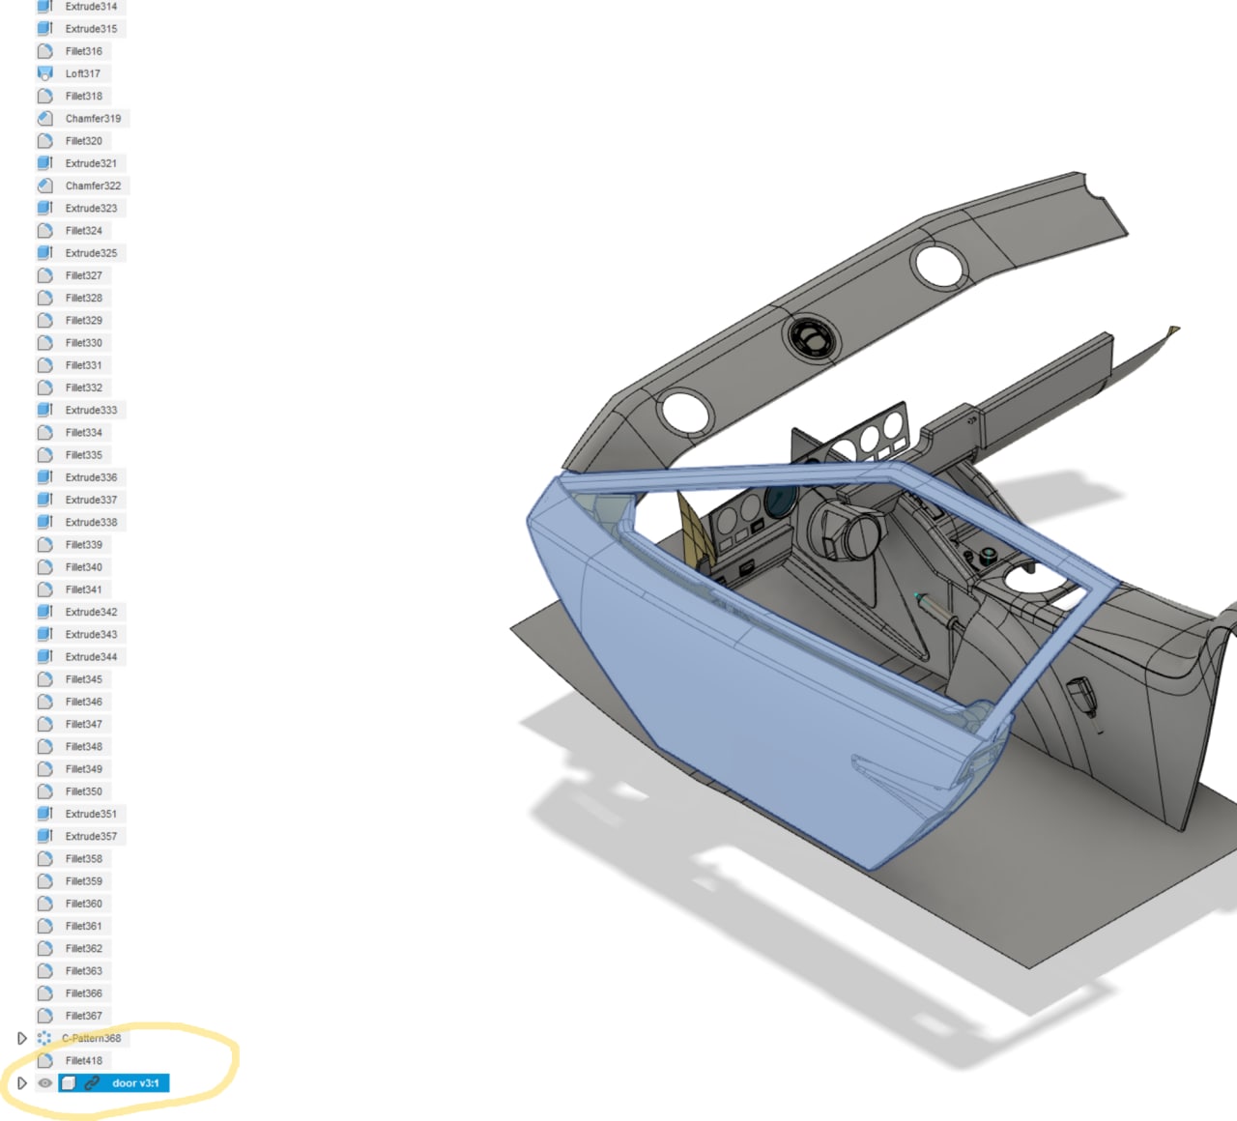Screen dimensions: 1237x1121
Task: Click the 'Fillet362' label
Action: tap(84, 948)
